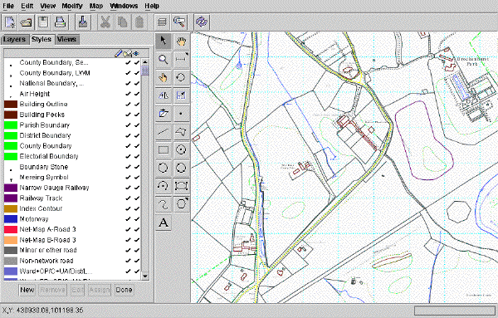Click the Remove button
This screenshot has height=318, width=498.
53,290
